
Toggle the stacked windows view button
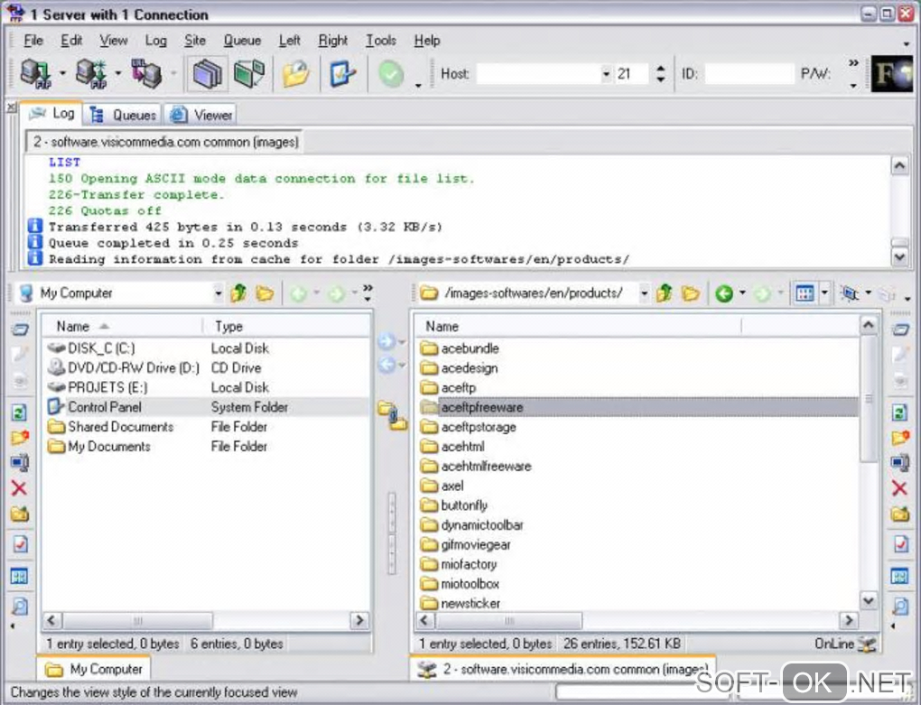[x=207, y=73]
